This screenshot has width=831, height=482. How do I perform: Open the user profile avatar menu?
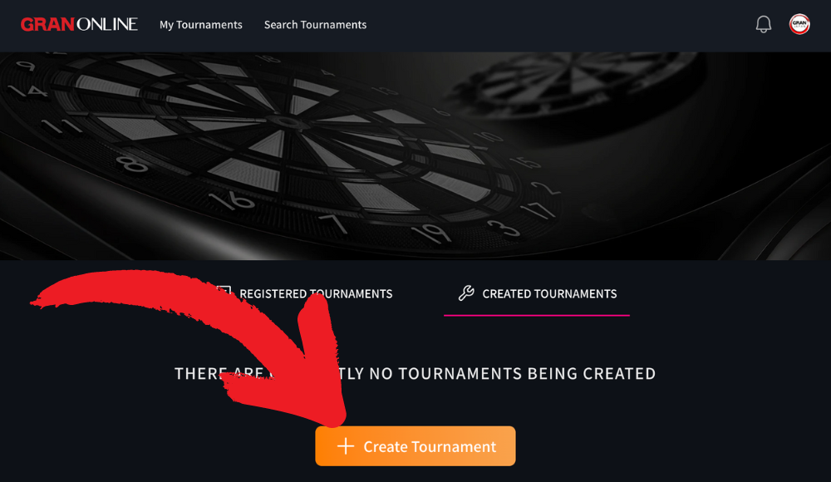coord(799,24)
